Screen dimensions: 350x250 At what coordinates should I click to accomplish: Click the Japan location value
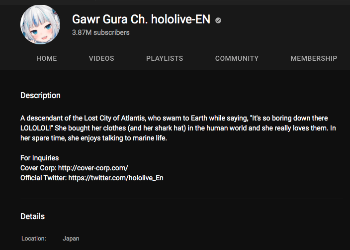[71, 239]
